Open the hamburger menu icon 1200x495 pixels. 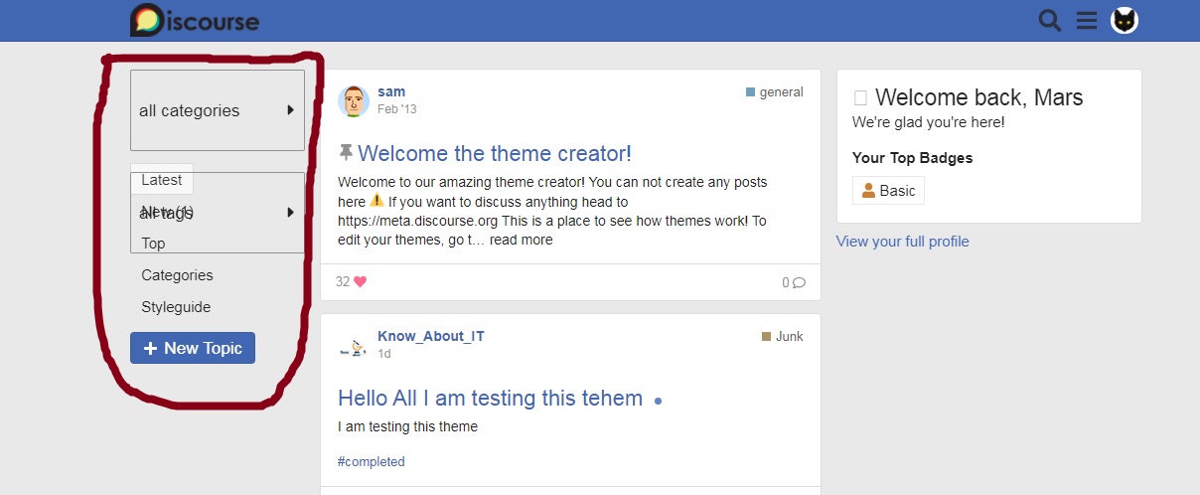(x=1087, y=21)
